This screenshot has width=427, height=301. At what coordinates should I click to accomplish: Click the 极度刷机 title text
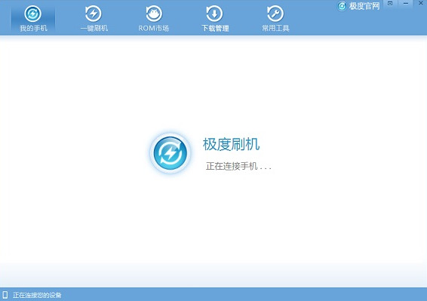point(231,144)
